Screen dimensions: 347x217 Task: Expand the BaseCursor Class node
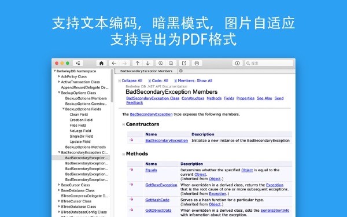59,185
